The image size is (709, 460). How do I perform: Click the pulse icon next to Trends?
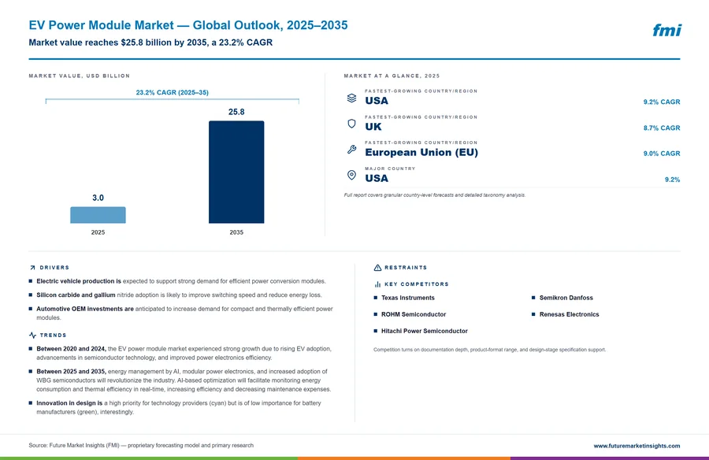[x=32, y=336]
